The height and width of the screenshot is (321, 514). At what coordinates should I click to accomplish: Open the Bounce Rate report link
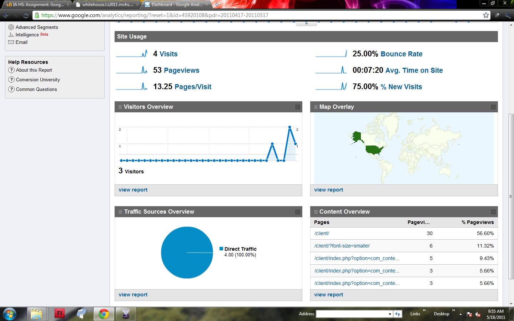pyautogui.click(x=401, y=54)
